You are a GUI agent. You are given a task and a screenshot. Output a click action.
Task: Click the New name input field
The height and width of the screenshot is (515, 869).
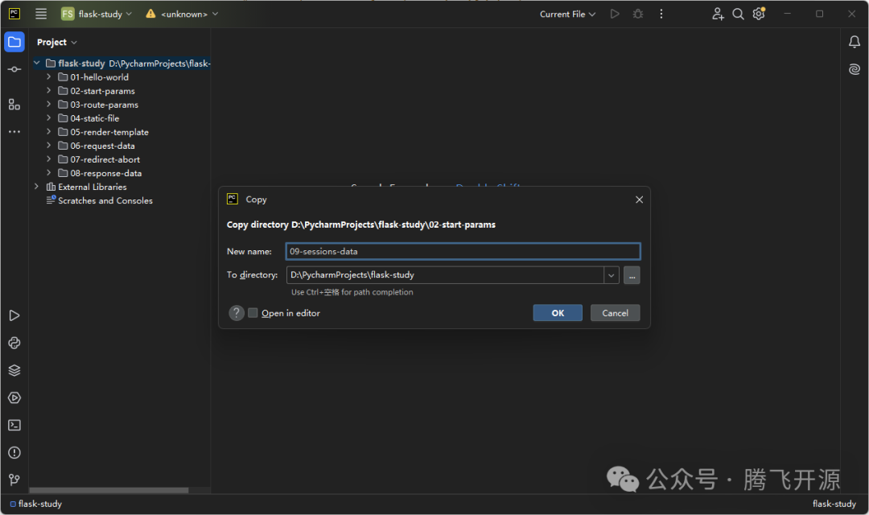tap(463, 251)
